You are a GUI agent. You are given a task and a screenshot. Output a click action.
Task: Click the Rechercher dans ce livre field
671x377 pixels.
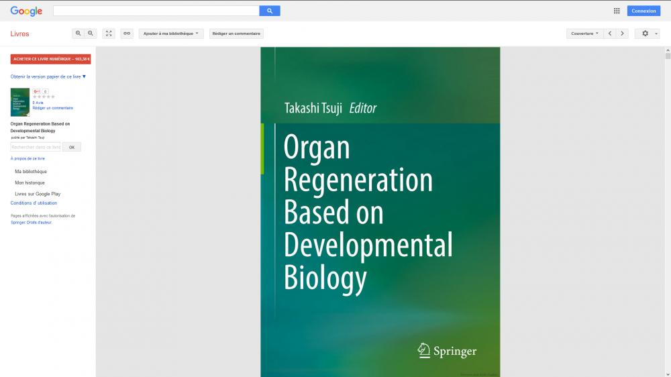(36, 147)
